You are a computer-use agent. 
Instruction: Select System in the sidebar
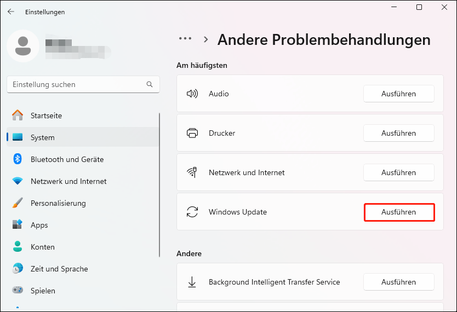tap(83, 137)
